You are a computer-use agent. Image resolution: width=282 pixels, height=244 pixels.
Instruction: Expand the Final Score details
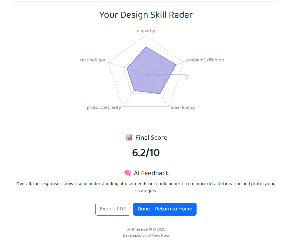click(x=151, y=137)
